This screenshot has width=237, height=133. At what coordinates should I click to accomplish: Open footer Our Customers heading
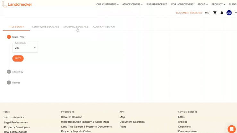pyautogui.click(x=13, y=117)
